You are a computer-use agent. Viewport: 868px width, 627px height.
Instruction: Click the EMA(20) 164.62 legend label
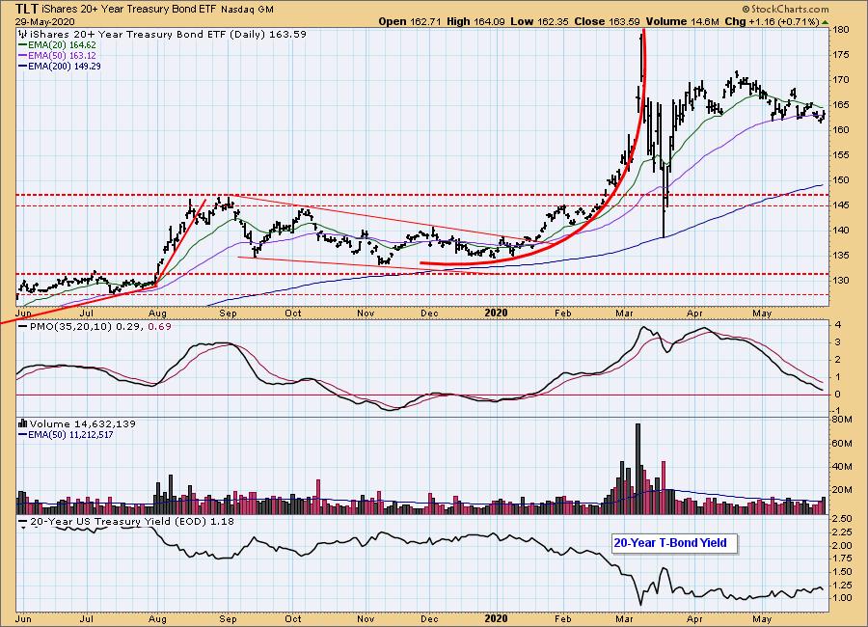pos(62,45)
